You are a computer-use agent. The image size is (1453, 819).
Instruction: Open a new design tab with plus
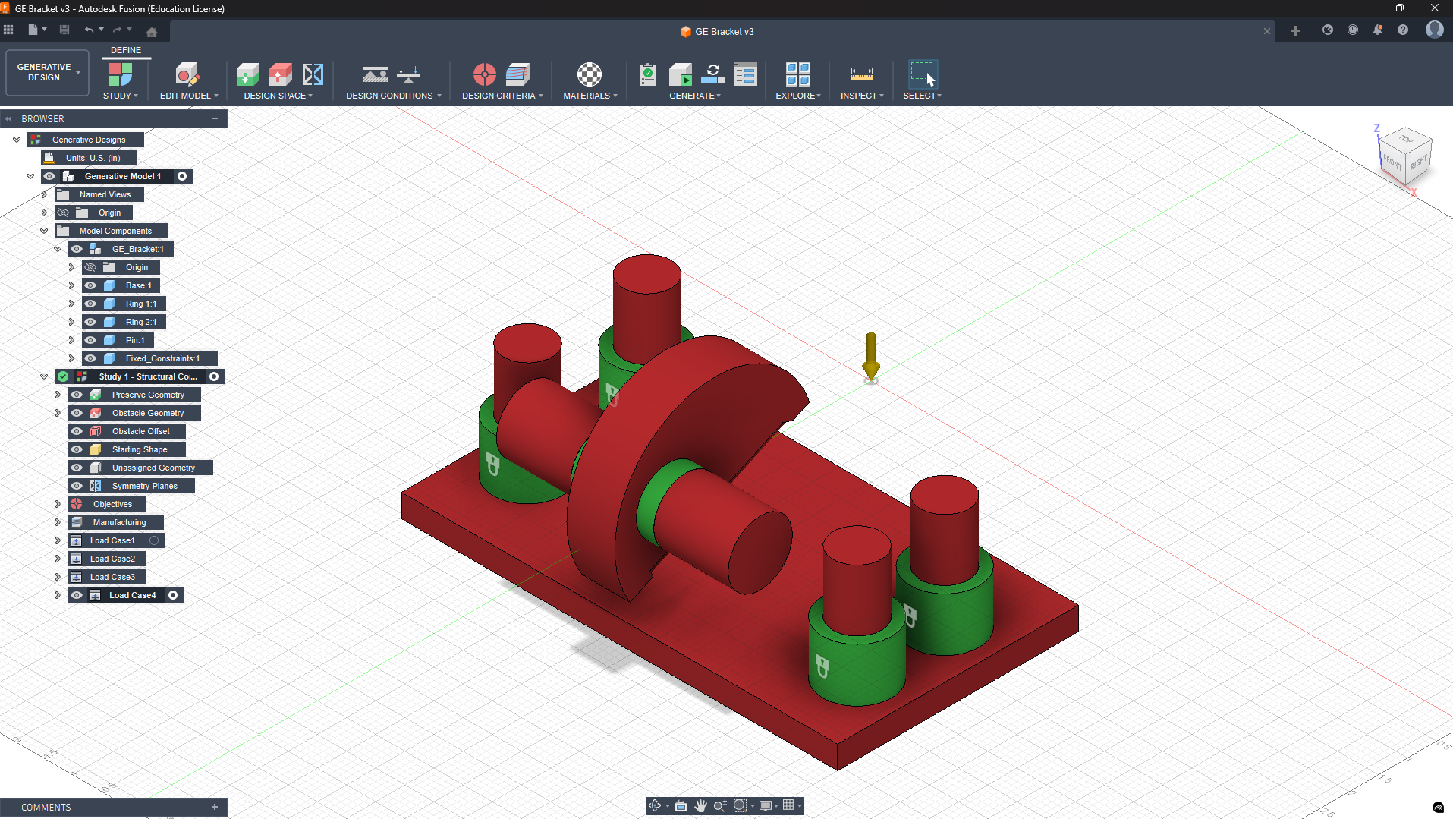[x=1295, y=30]
